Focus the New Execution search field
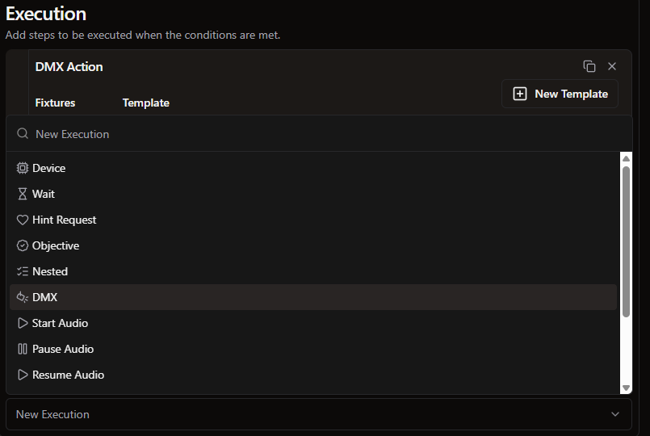The height and width of the screenshot is (436, 650). click(x=319, y=134)
